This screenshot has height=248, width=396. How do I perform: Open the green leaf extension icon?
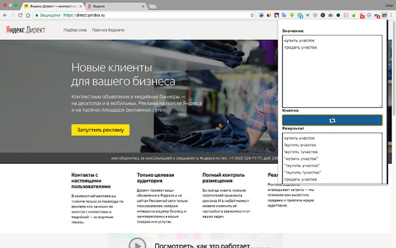[x=354, y=15]
